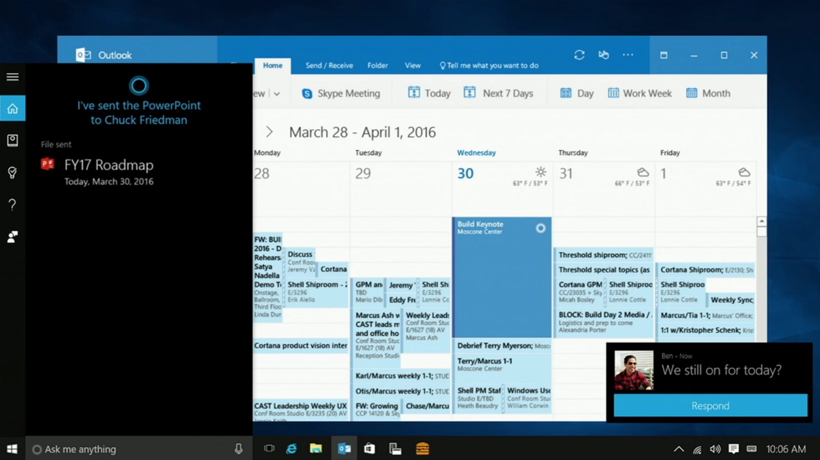Select Cortana Home icon in sidebar

pyautogui.click(x=12, y=108)
